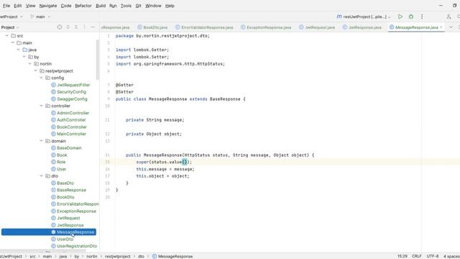Switch to JwtRequest.java tab

point(317,27)
